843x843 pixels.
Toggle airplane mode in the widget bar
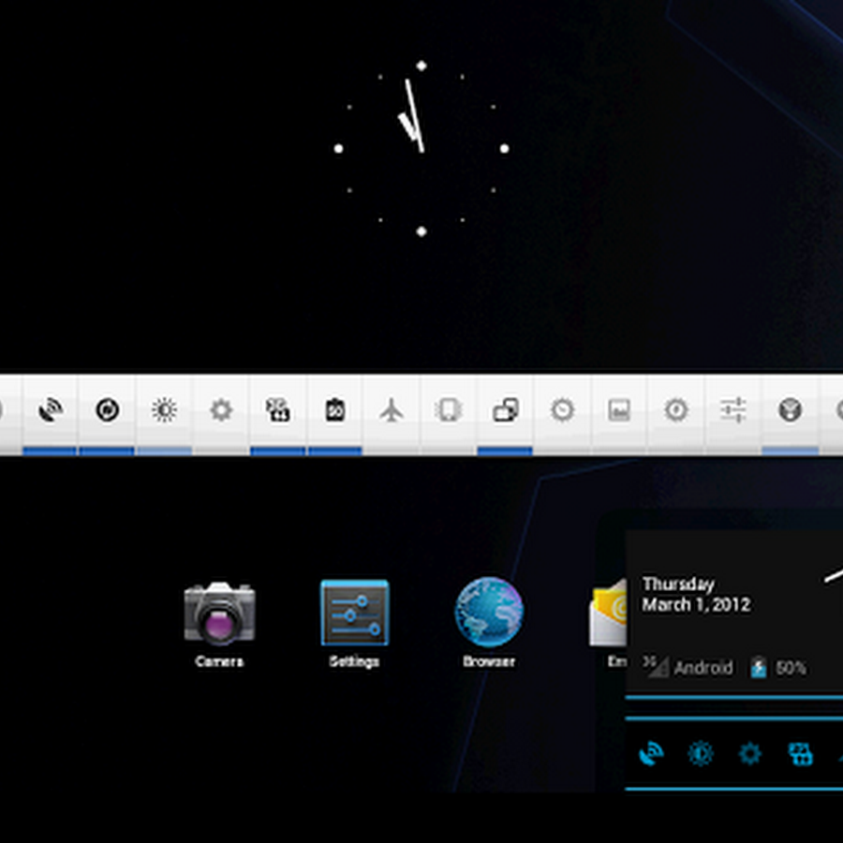pyautogui.click(x=391, y=409)
